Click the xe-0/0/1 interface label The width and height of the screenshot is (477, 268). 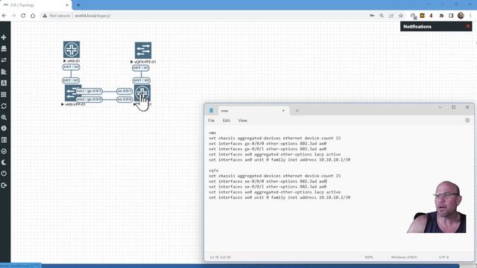click(124, 91)
